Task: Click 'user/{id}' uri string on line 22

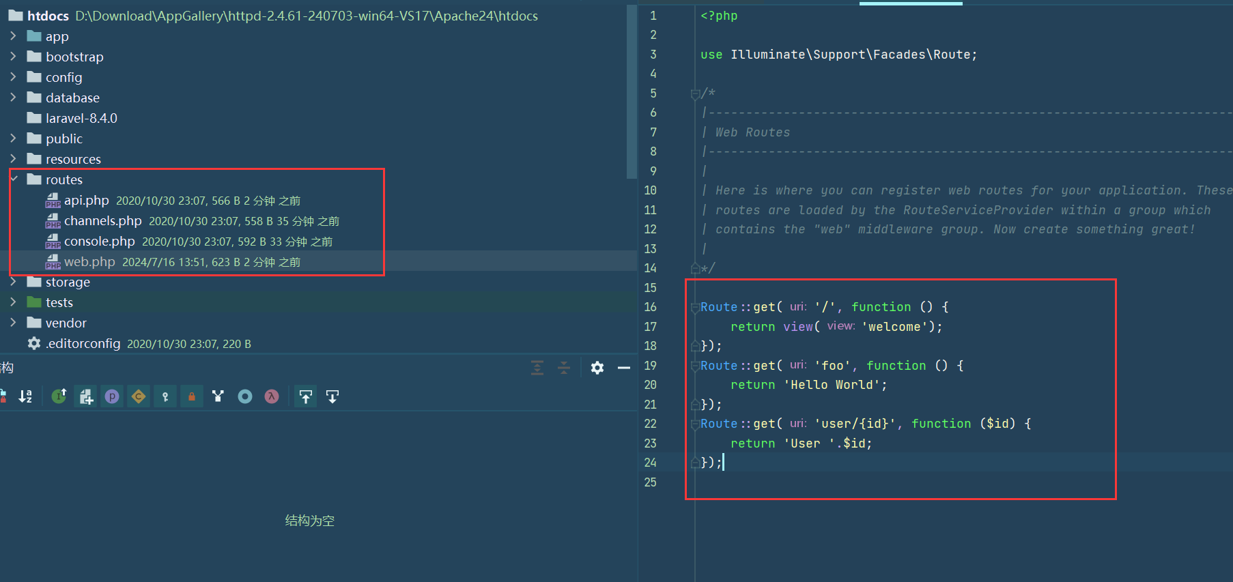Action: coord(855,424)
